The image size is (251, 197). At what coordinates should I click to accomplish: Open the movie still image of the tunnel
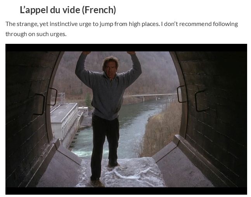pyautogui.click(x=126, y=119)
